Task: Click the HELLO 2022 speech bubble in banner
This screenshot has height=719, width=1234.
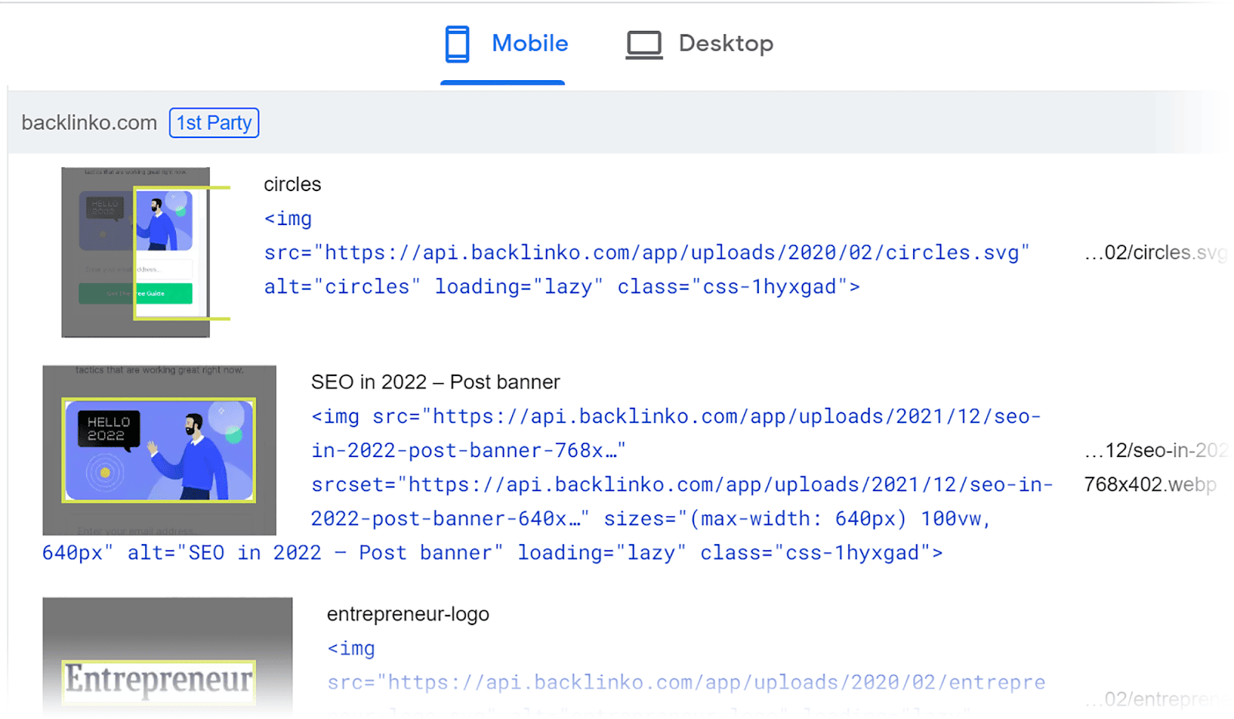Action: pos(108,429)
